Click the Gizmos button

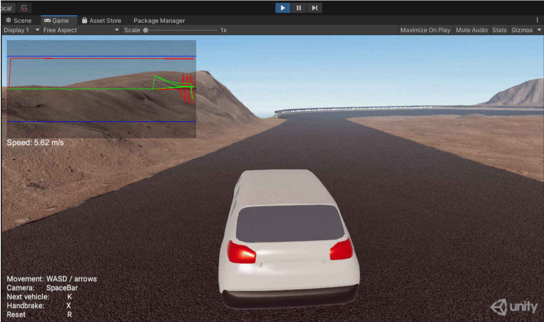(522, 30)
